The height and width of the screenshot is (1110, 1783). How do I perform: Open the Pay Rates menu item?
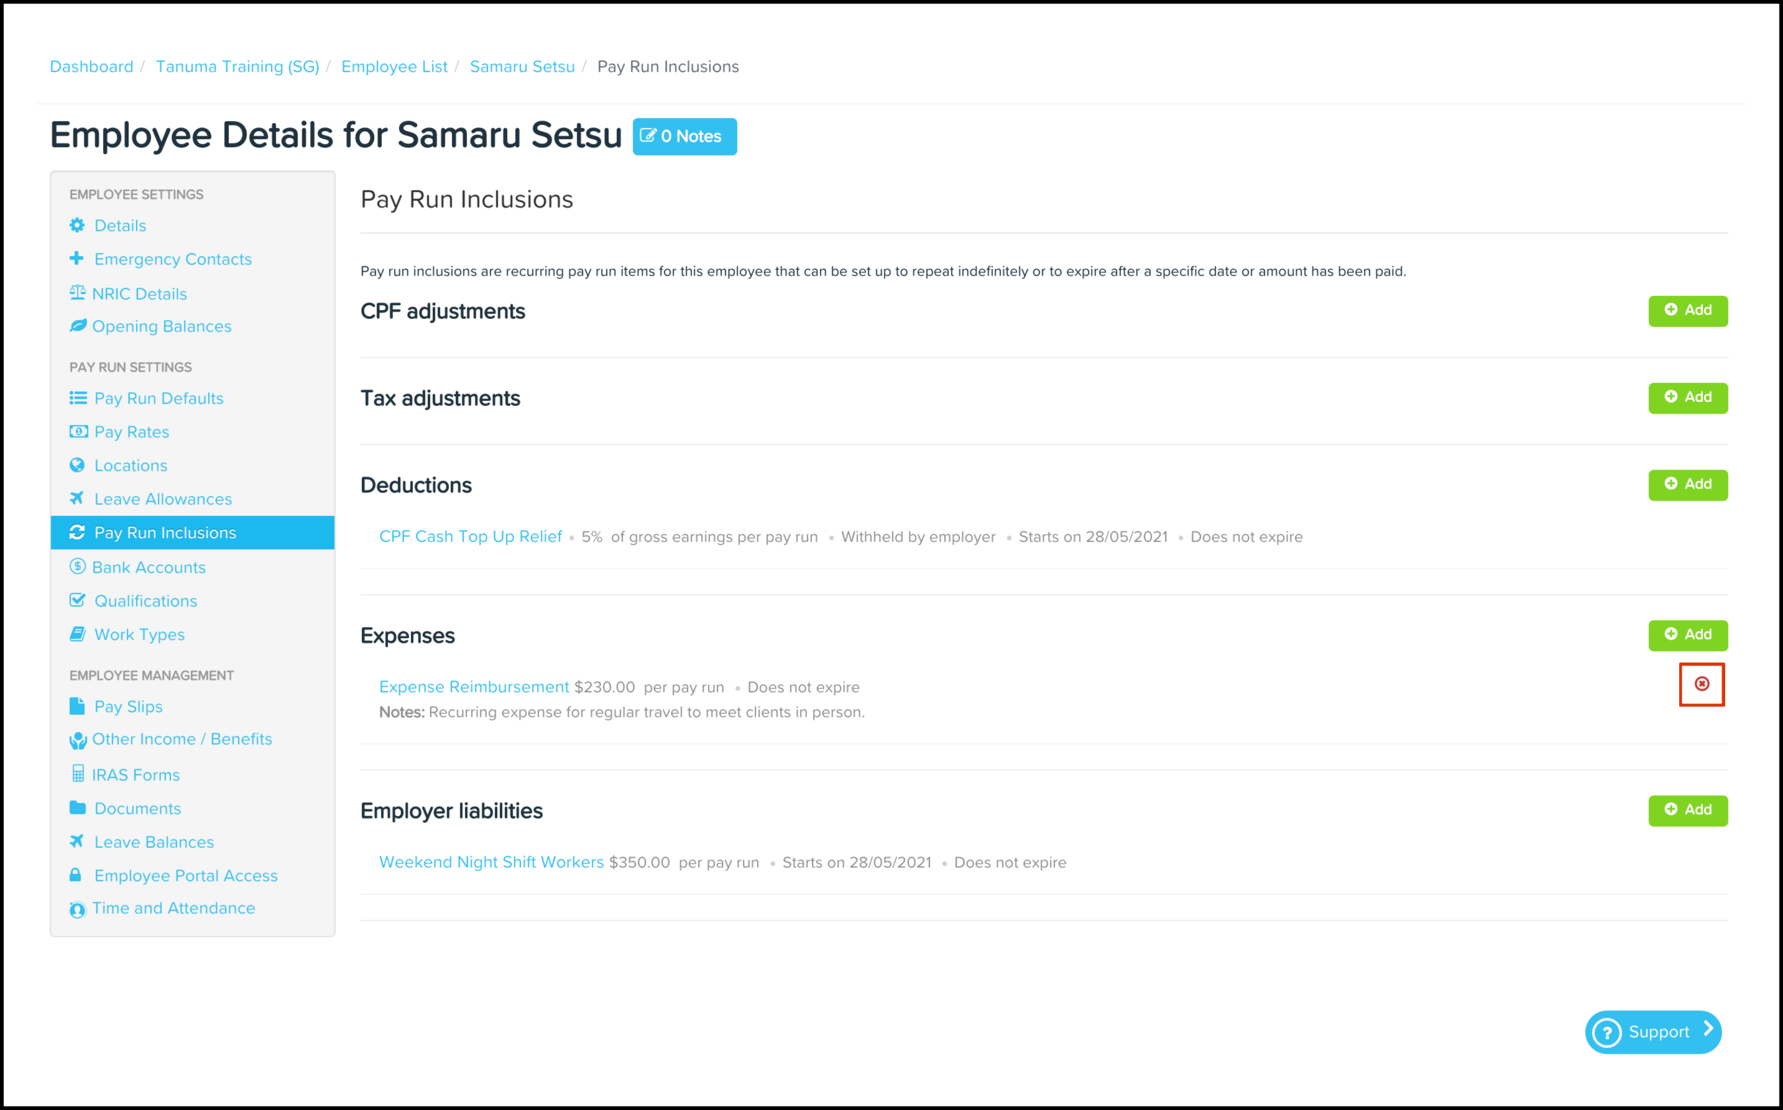tap(131, 432)
